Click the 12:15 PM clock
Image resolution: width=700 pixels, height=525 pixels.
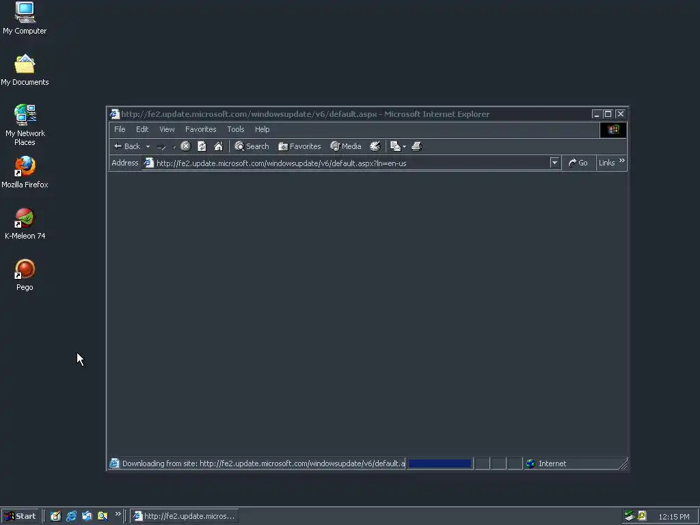point(673,517)
